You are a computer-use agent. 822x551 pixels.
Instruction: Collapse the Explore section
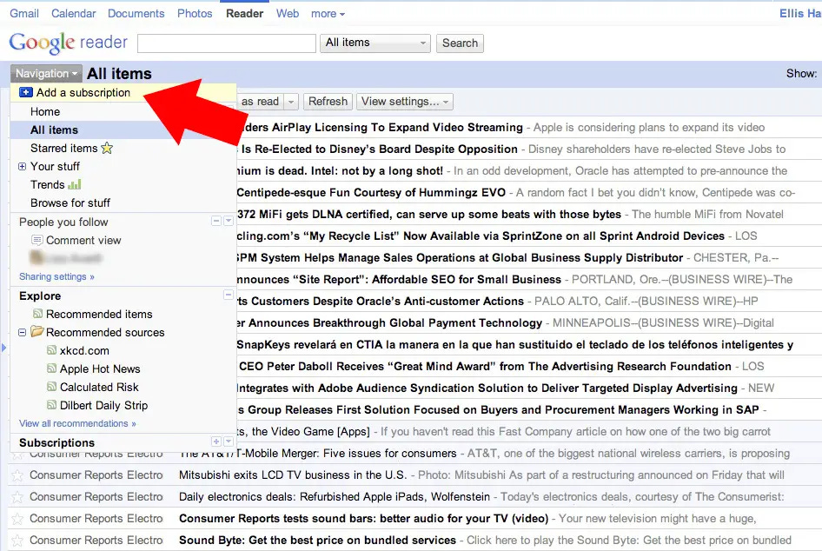click(229, 295)
